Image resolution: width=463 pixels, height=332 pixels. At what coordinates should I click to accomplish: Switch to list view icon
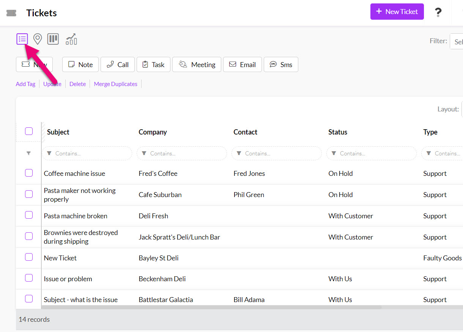(22, 39)
